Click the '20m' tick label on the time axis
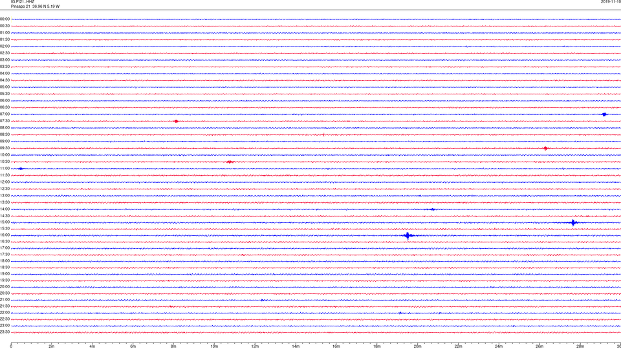 pyautogui.click(x=418, y=346)
